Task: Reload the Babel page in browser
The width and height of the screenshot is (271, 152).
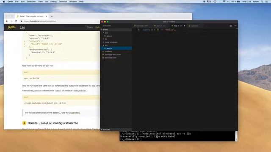Action: (x=16, y=21)
